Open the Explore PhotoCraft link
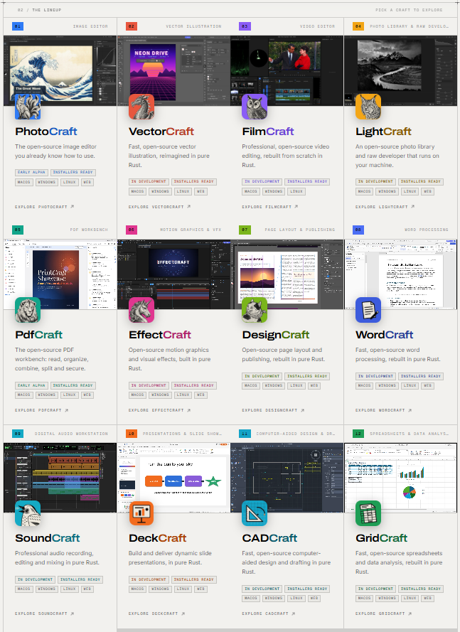Image resolution: width=460 pixels, height=632 pixels. pos(44,207)
